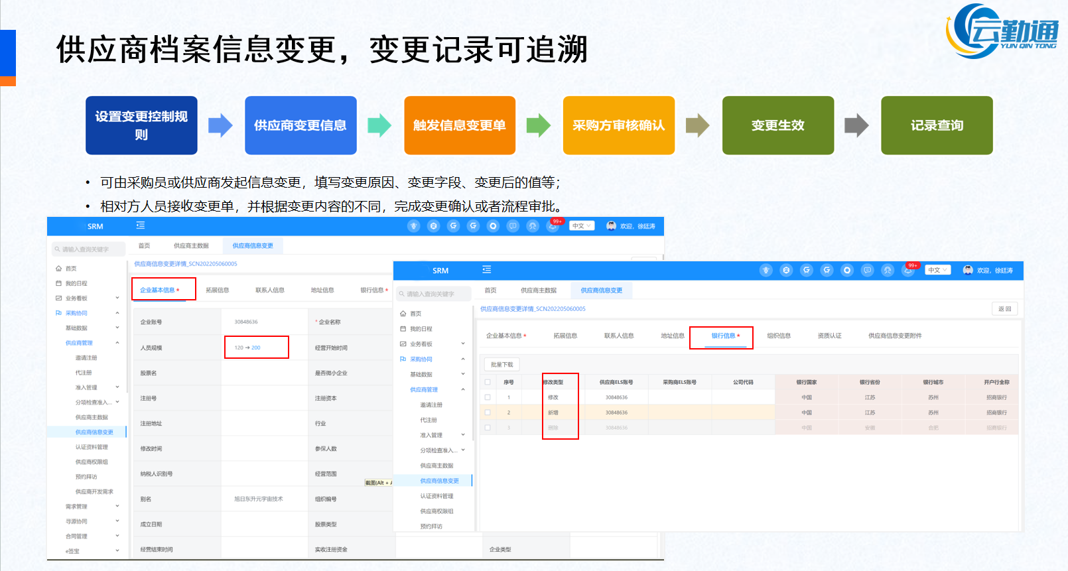Click the 返回 button in front window
The width and height of the screenshot is (1068, 571).
point(1005,309)
